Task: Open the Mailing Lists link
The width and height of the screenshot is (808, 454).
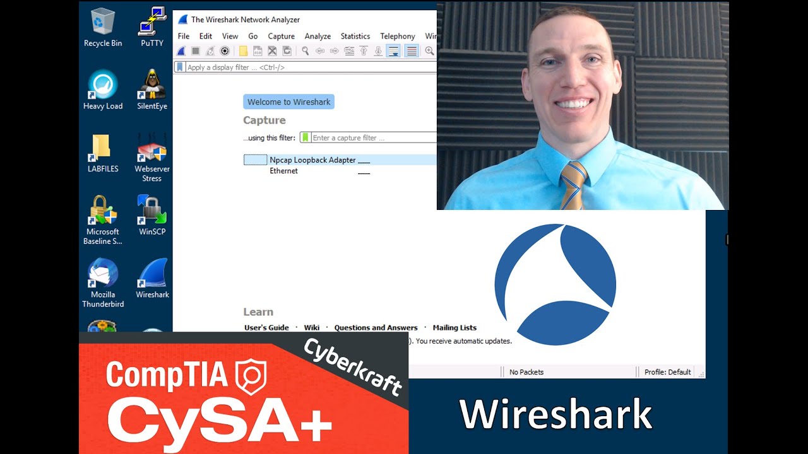Action: (x=454, y=327)
